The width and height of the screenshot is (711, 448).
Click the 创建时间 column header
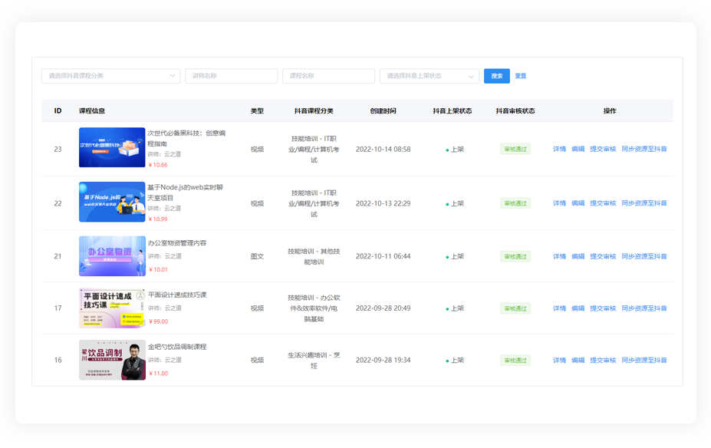(383, 110)
